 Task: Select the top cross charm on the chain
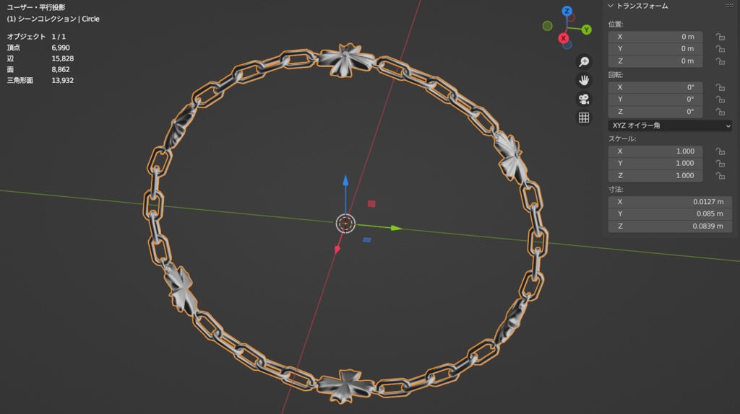point(346,60)
